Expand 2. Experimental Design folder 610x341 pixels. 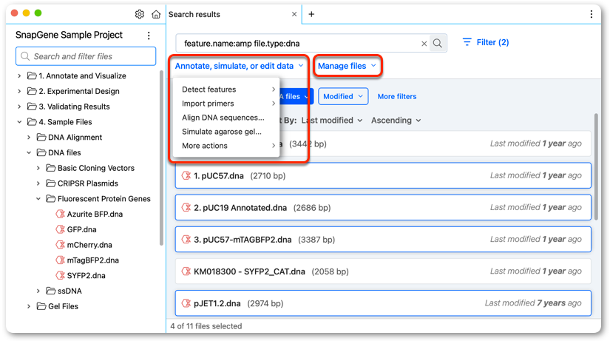click(19, 91)
